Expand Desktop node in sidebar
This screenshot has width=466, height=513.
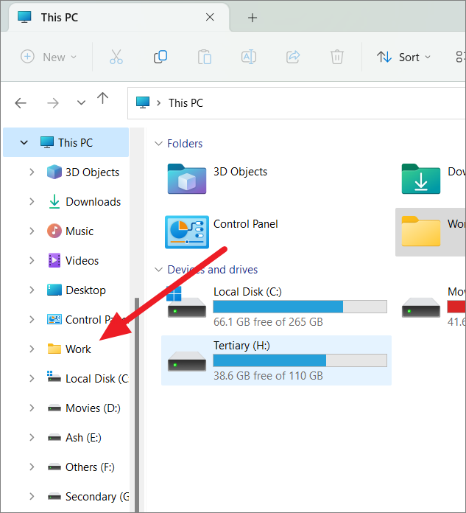pos(32,290)
